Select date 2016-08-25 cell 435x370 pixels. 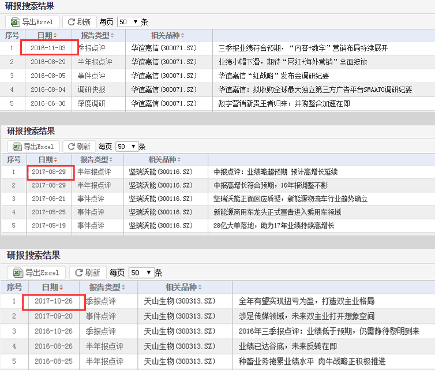tap(54, 361)
